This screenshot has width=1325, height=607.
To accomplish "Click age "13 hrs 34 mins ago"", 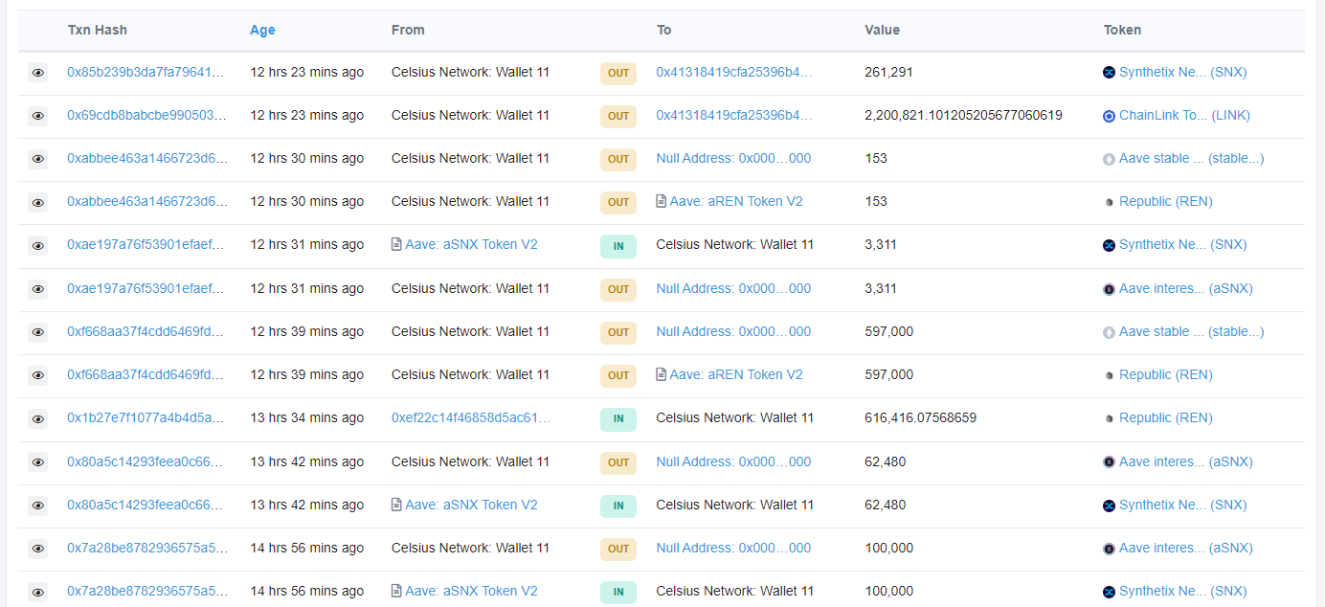I will tap(306, 417).
